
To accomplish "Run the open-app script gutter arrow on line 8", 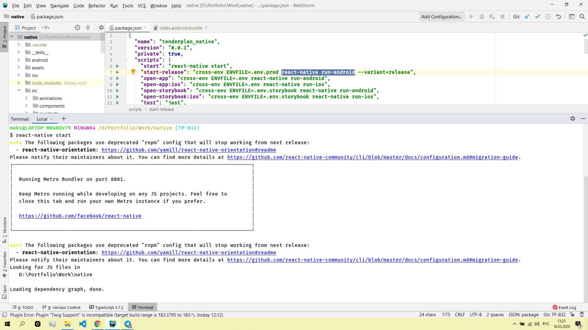I will (118, 78).
